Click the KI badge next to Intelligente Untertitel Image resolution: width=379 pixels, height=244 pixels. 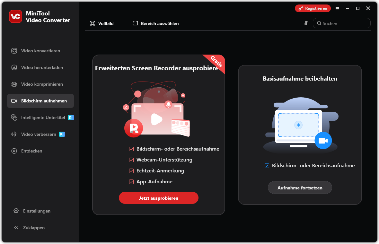coord(71,118)
